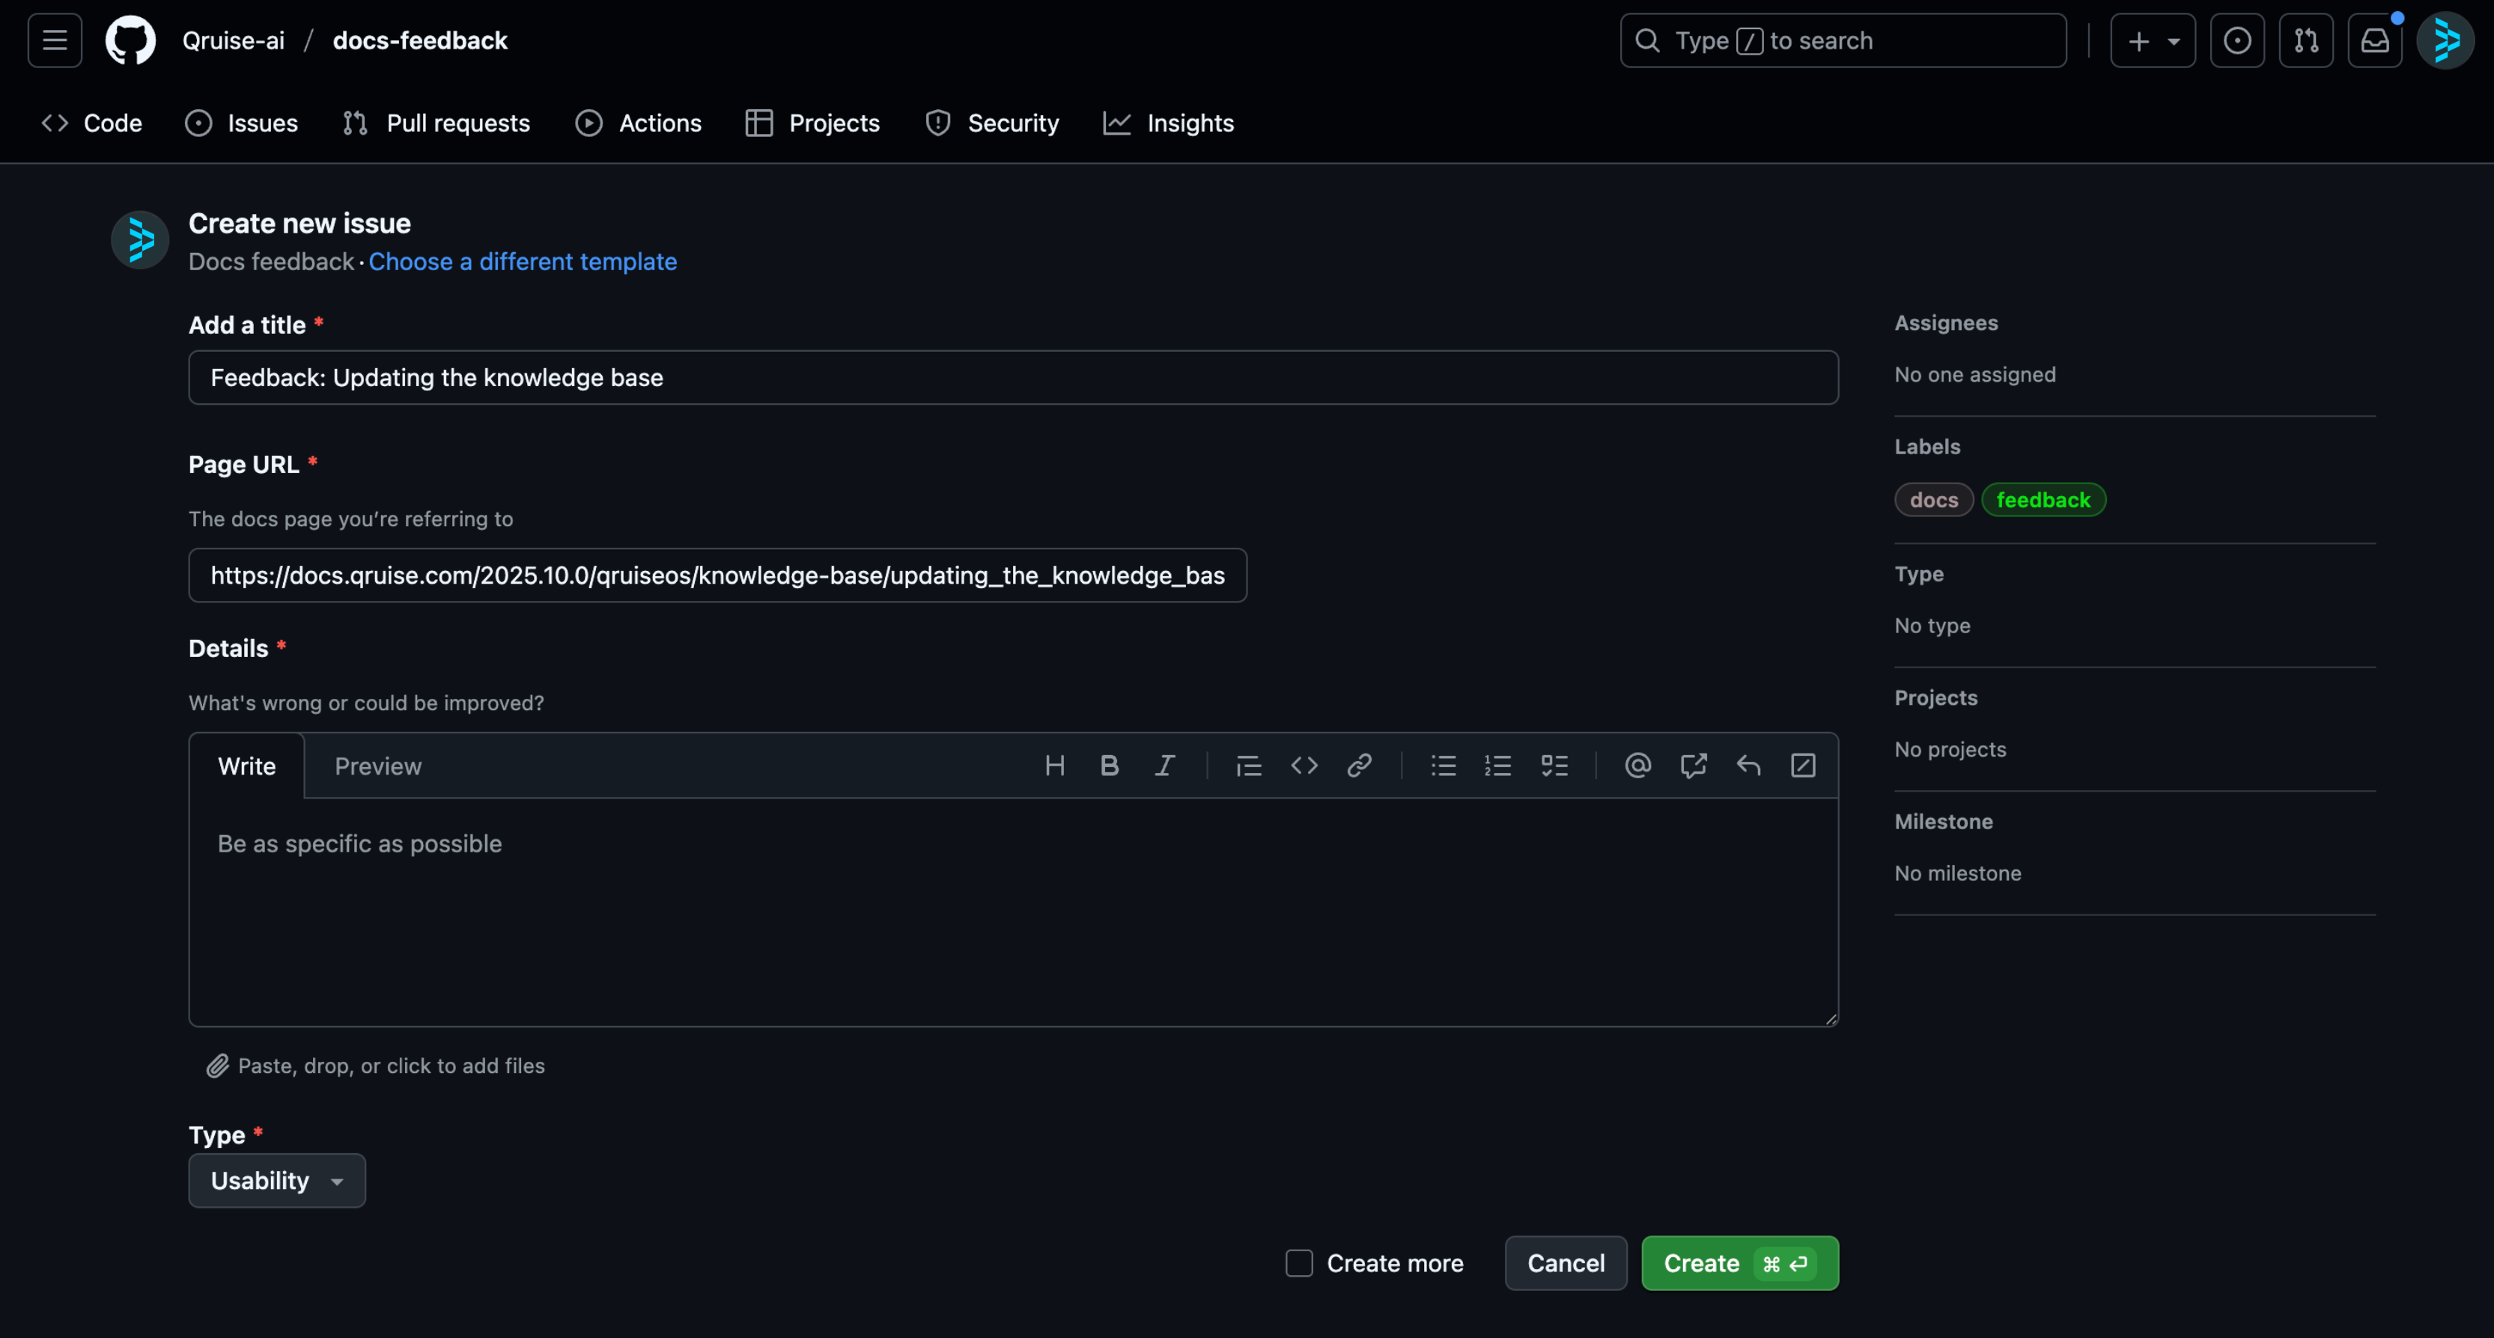Insert a code block icon
2494x1338 pixels.
pyautogui.click(x=1304, y=766)
